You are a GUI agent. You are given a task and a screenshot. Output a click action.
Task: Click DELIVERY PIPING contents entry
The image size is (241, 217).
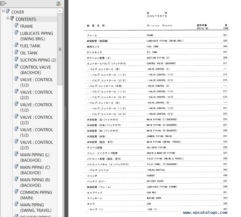click(157, 148)
